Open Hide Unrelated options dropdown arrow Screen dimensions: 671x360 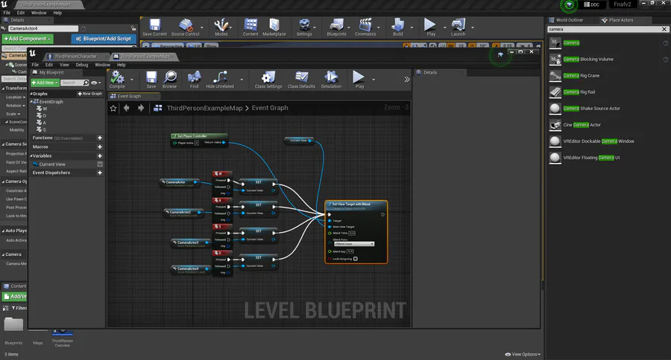(x=242, y=80)
